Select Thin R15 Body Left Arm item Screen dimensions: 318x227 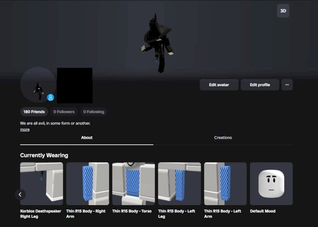(225, 184)
